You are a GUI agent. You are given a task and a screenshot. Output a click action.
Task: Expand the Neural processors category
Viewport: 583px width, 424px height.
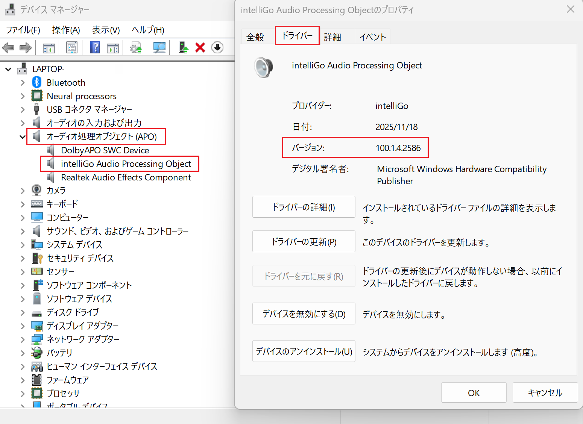pos(23,96)
